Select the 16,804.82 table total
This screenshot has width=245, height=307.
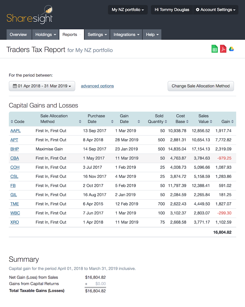[x=222, y=232]
